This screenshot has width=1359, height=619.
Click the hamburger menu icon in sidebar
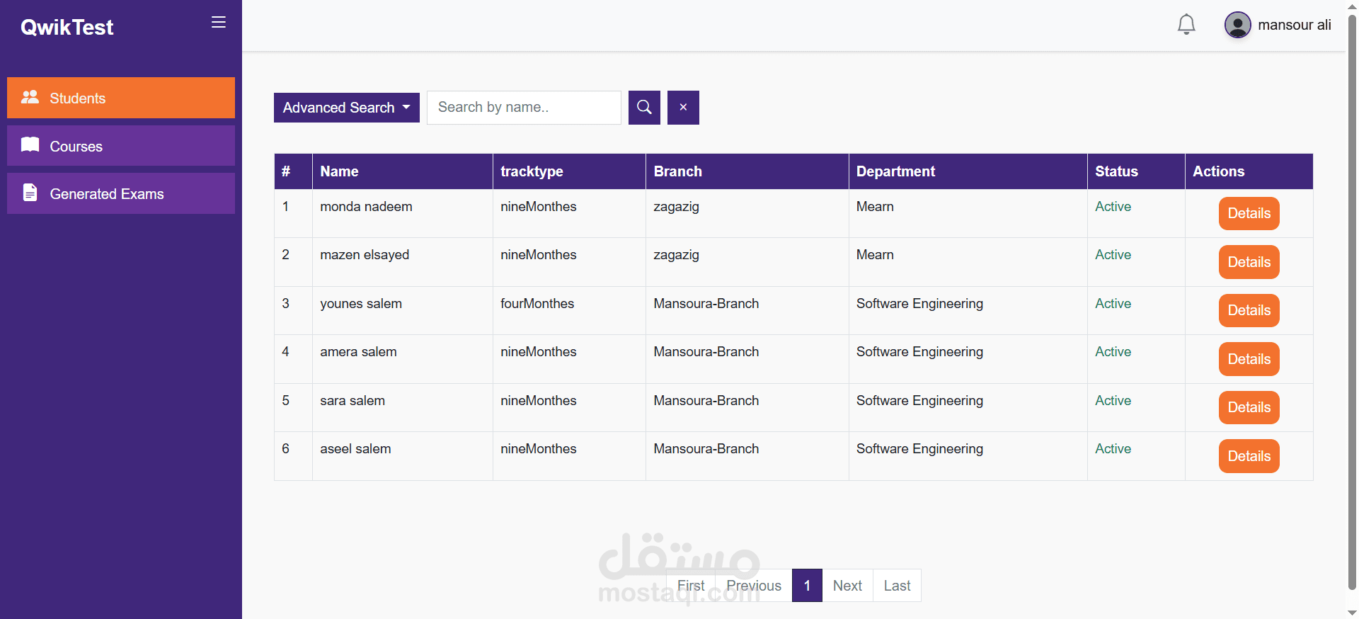pos(219,23)
